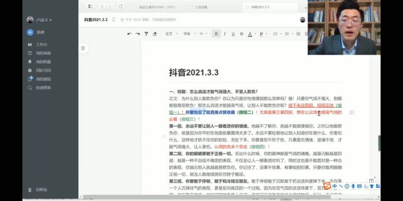
Task: Go forward with the right chevron
Action: click(110, 6)
